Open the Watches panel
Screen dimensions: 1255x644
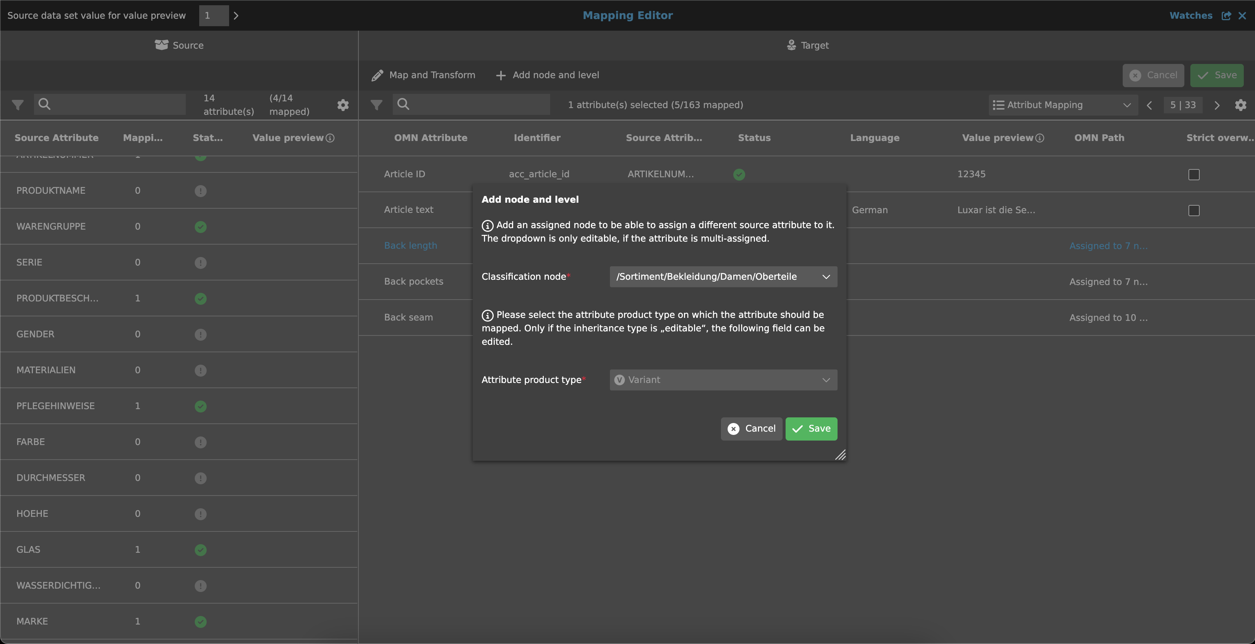[1190, 15]
